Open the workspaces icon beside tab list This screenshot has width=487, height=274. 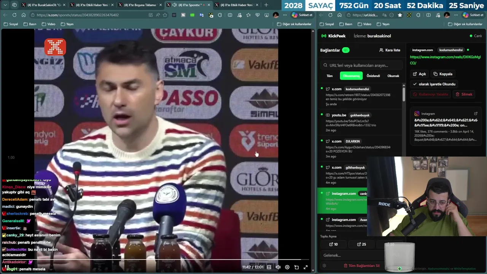[14, 5]
